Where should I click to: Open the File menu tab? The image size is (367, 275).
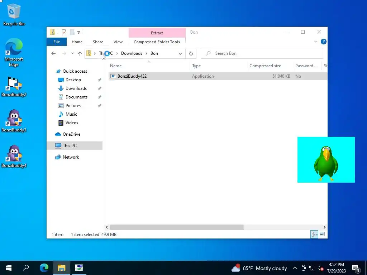(x=57, y=42)
